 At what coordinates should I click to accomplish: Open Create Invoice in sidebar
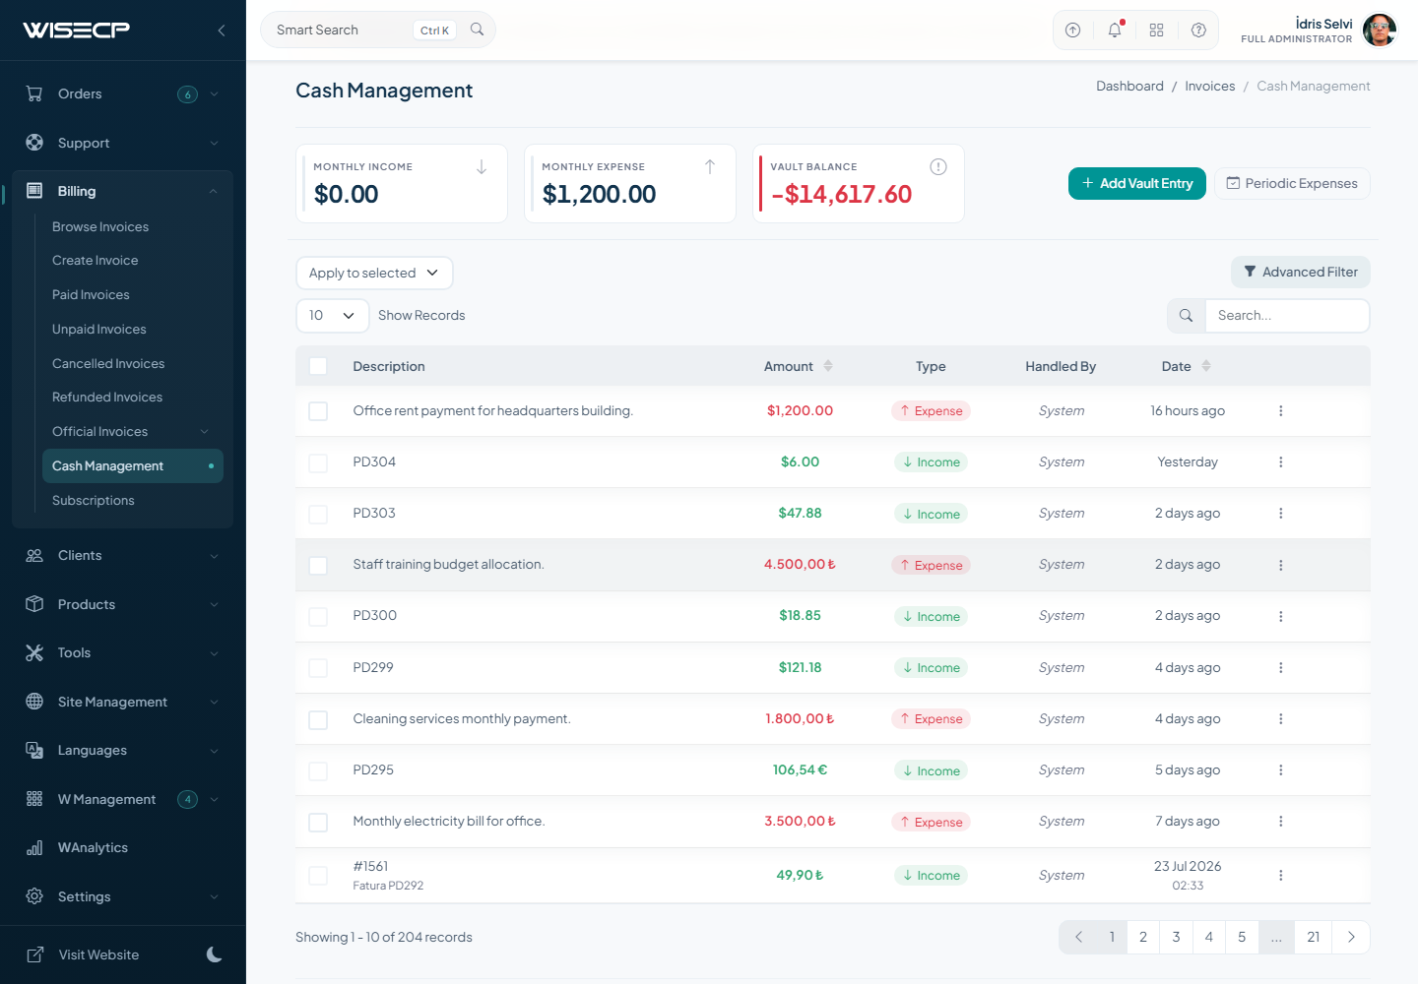96,261
